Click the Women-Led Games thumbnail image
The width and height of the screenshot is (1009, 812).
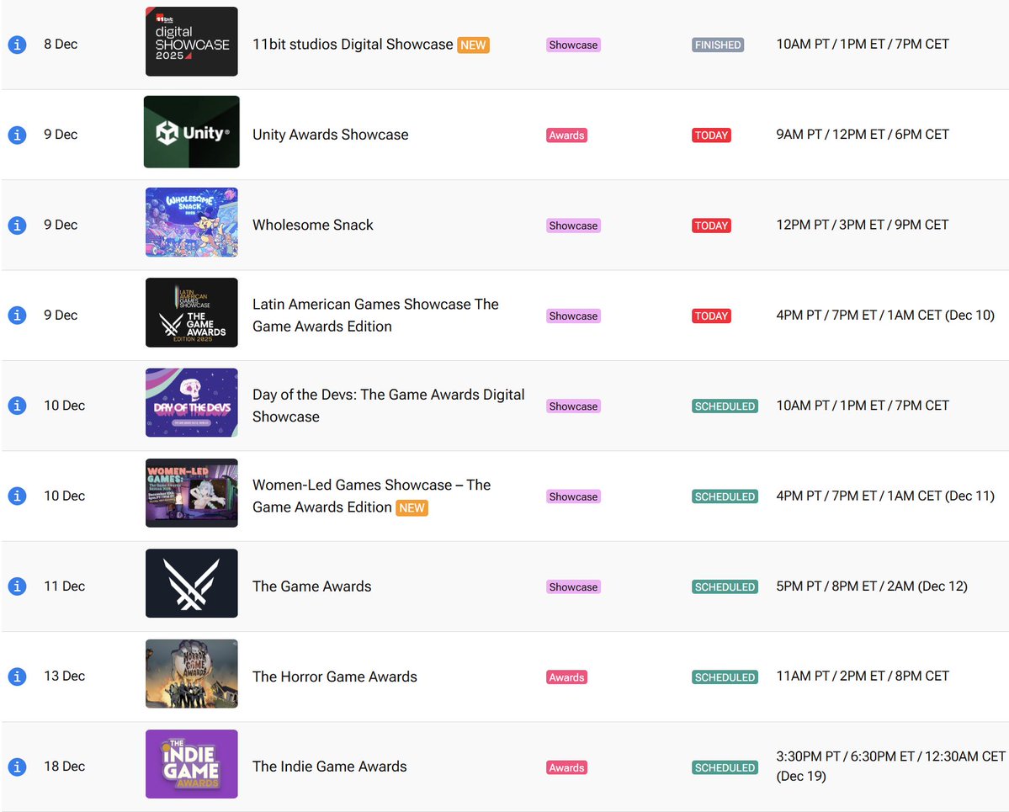click(x=192, y=493)
